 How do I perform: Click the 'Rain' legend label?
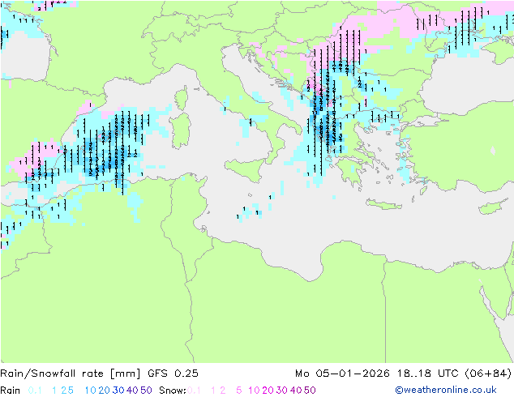coord(11,391)
